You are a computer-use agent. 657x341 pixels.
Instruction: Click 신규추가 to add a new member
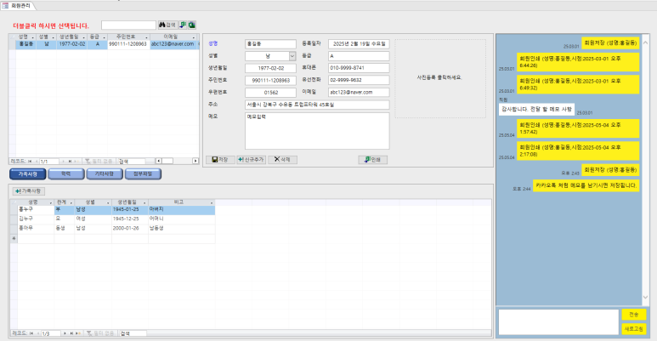tap(250, 159)
